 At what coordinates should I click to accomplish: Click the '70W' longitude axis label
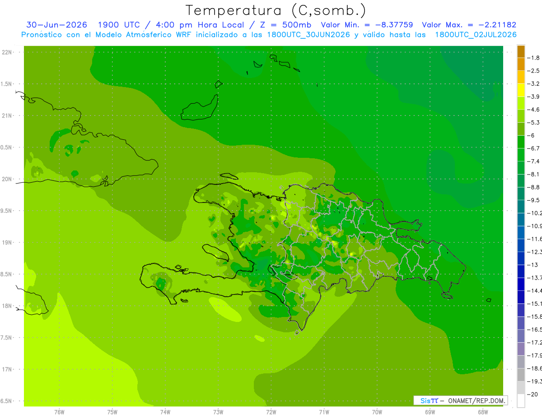(x=377, y=412)
